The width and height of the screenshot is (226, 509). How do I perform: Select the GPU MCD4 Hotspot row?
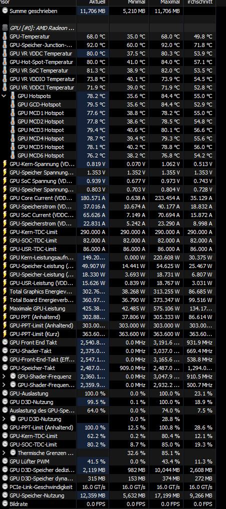pos(108,138)
